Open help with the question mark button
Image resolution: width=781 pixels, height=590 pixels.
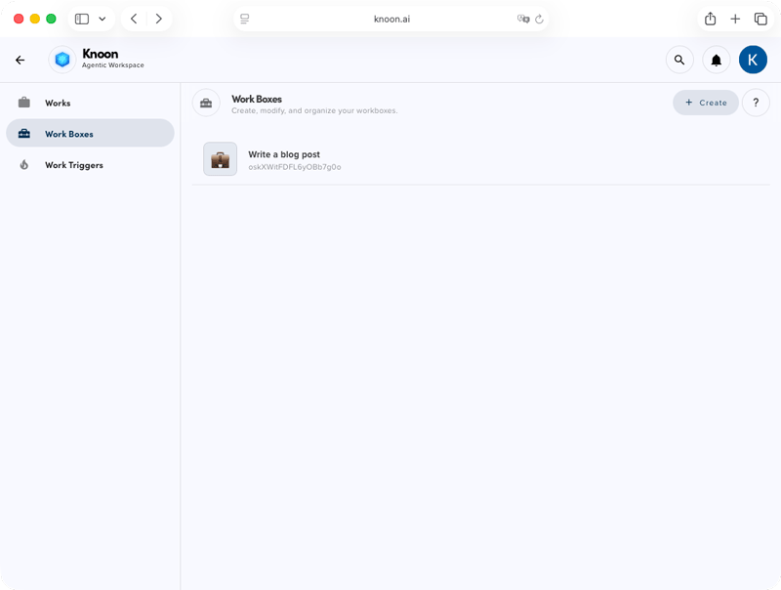click(756, 102)
